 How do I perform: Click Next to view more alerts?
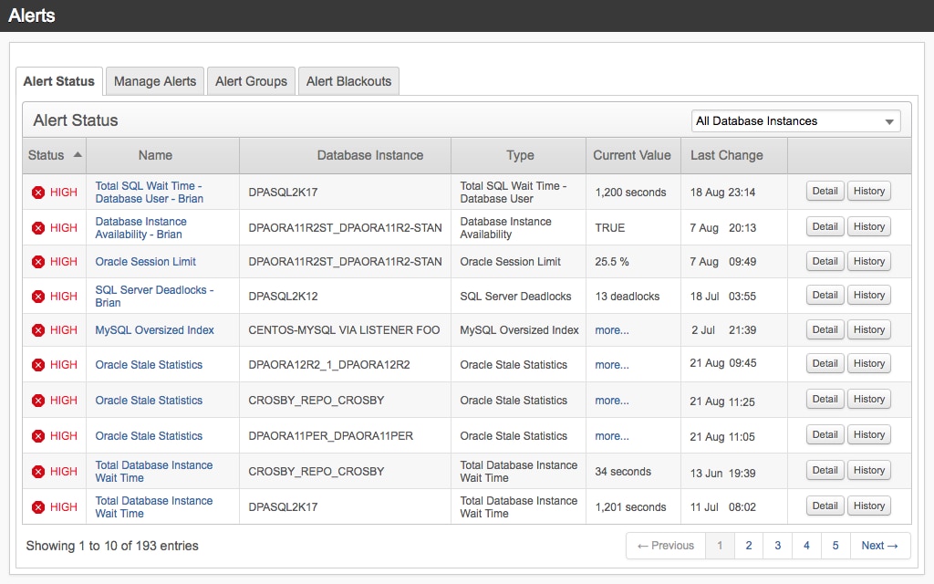pos(878,545)
